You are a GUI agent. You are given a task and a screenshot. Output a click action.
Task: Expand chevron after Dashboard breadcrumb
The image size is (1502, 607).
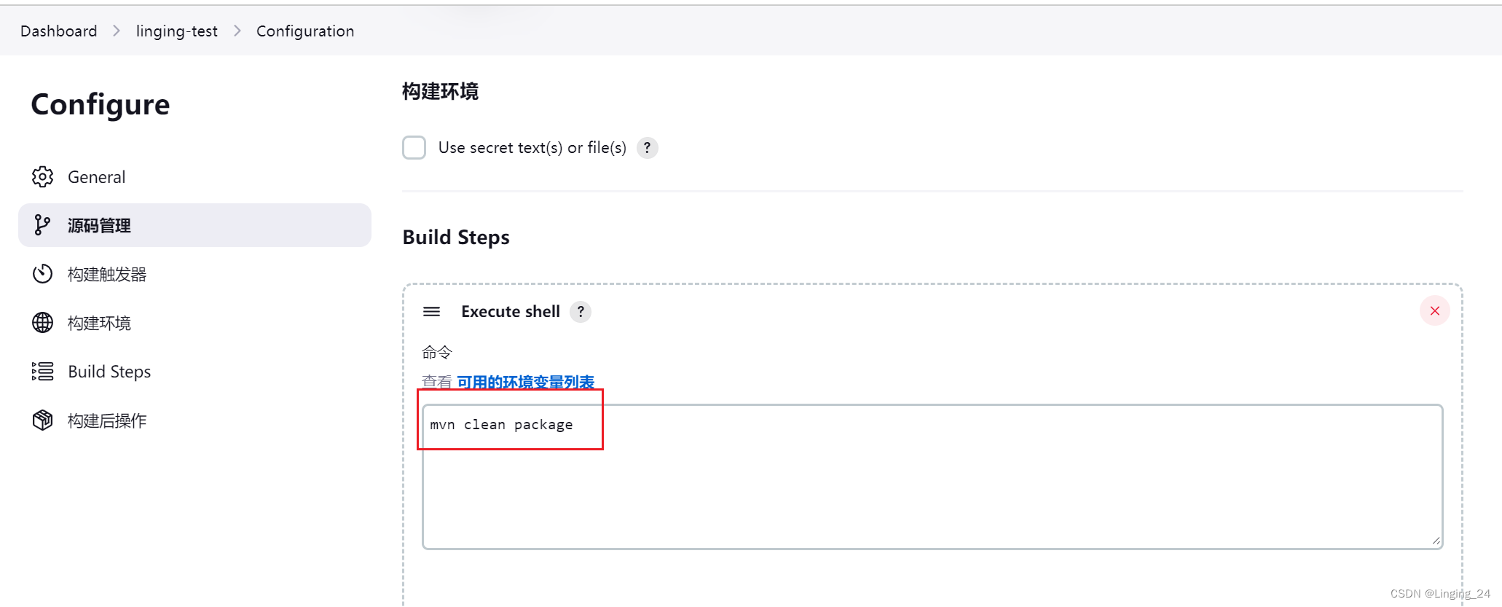tap(117, 31)
